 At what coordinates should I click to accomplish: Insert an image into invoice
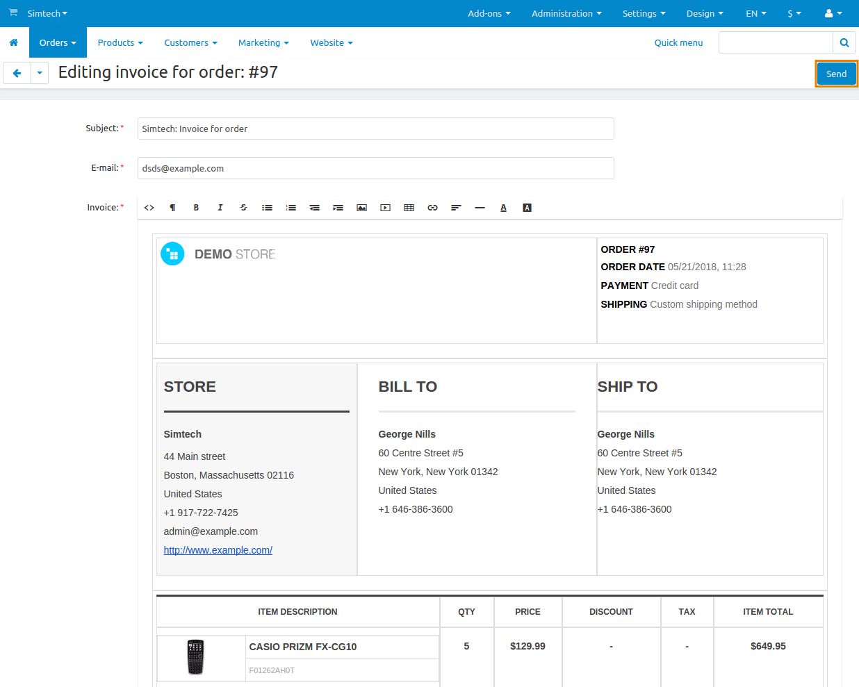362,208
